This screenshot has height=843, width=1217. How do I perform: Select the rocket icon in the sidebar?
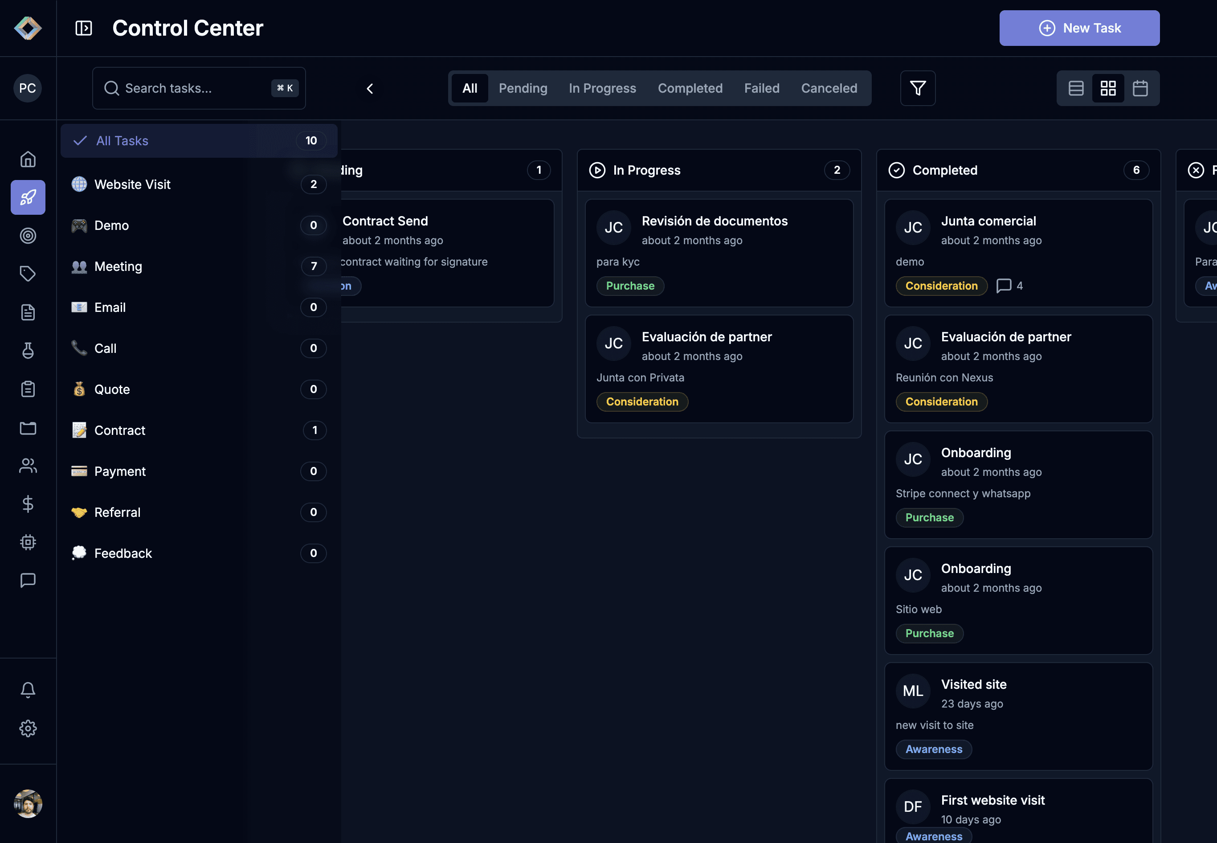coord(28,197)
